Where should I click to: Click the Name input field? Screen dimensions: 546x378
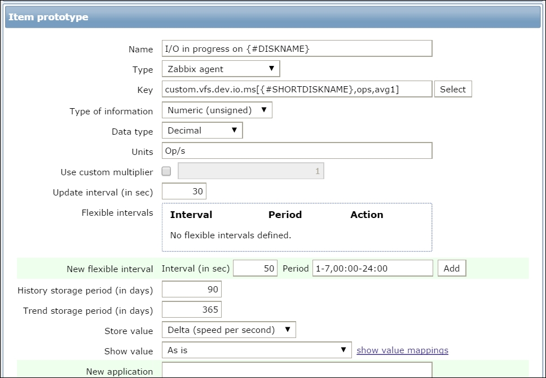click(x=297, y=49)
